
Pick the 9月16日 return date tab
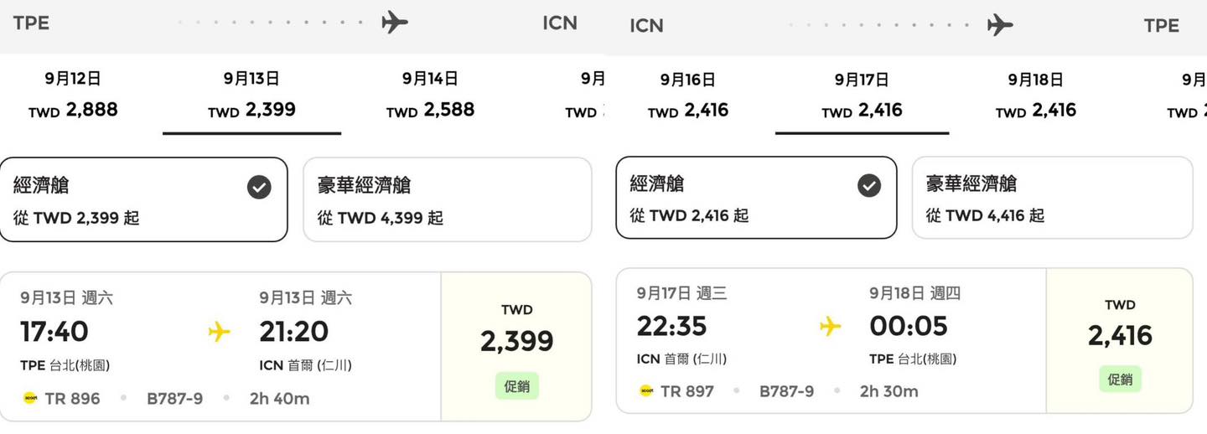tap(687, 96)
